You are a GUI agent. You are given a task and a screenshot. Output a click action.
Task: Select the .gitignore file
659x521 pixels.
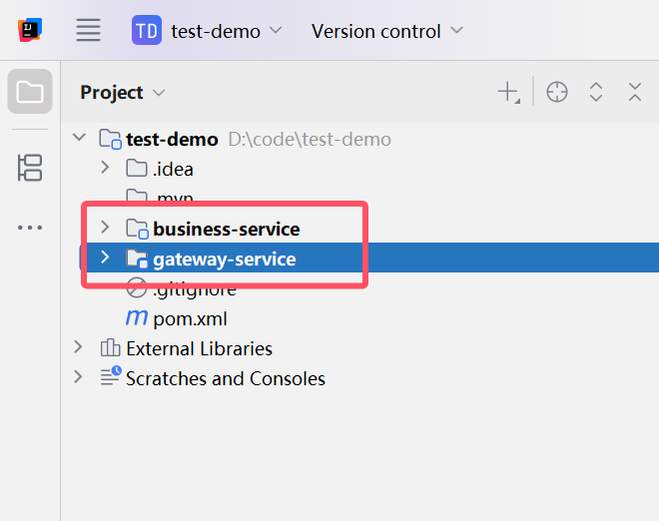tap(194, 290)
